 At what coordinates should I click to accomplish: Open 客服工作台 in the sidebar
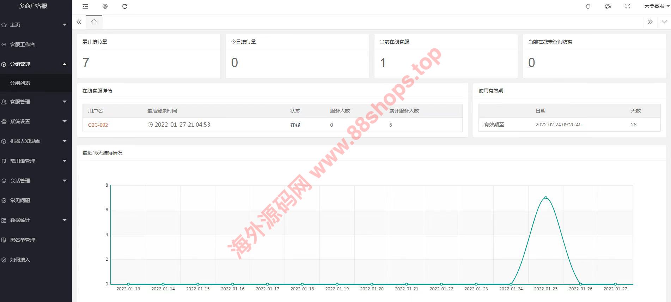click(23, 44)
